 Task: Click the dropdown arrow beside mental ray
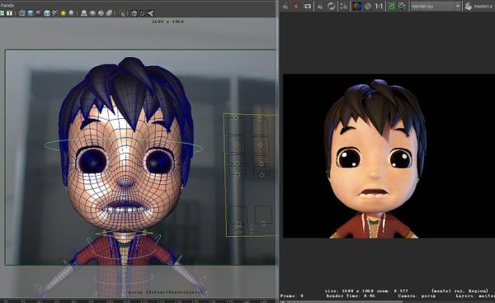(x=458, y=7)
